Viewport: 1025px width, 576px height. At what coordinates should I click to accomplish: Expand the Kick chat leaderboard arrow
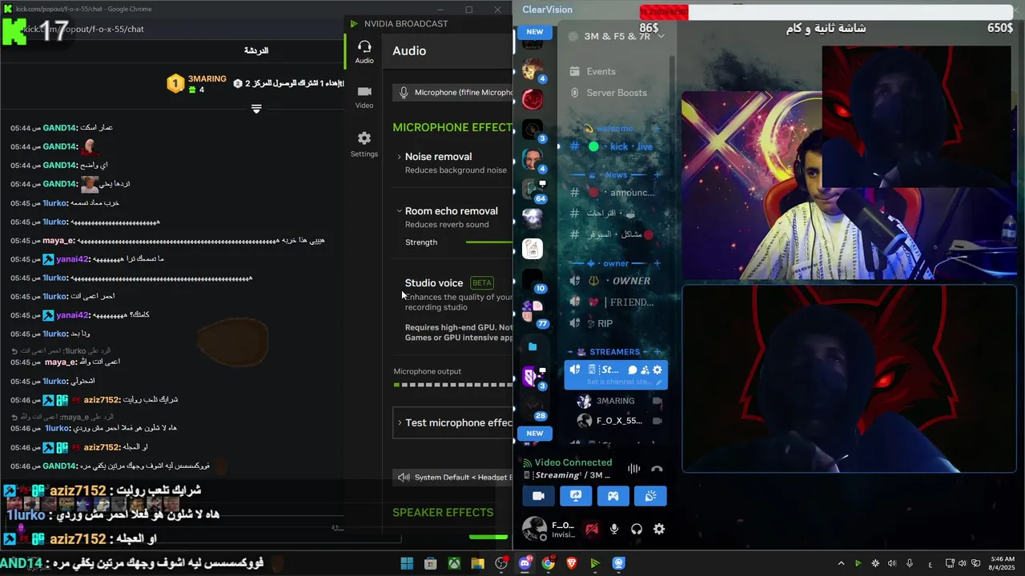[x=256, y=109]
